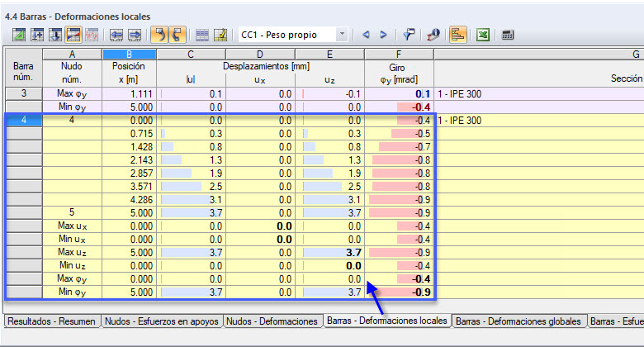Screen dimensions: 644x347
Task: Click '1 - IPE 300' section cell for Barra 4
Action: [x=539, y=121]
